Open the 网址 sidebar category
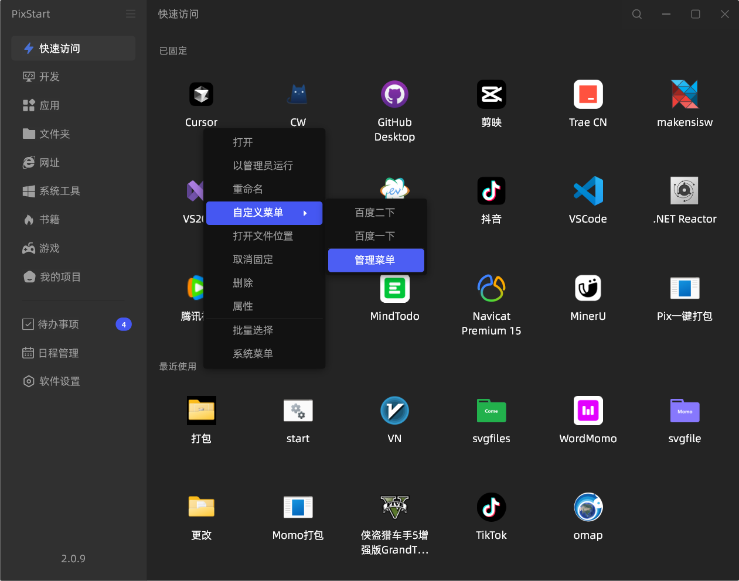The width and height of the screenshot is (739, 581). click(x=73, y=162)
